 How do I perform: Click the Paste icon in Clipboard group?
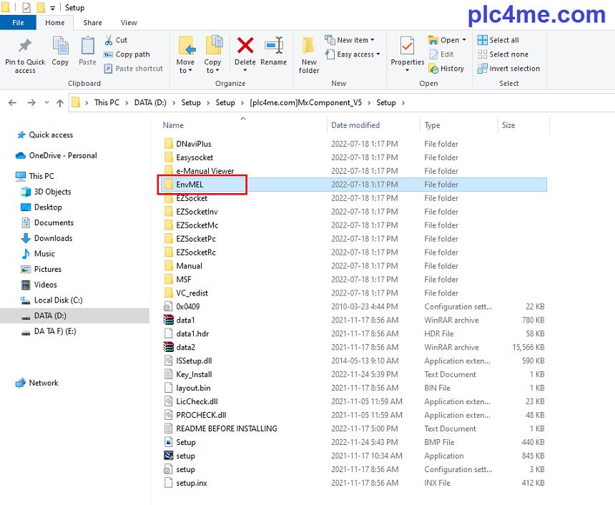(87, 52)
